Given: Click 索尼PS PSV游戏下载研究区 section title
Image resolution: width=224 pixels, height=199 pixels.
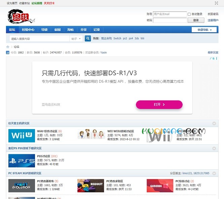Looking at the screenshot, I should click(25, 148).
